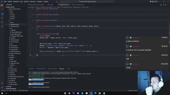Collapse the templates folder
The image size is (170, 95).
pyautogui.click(x=12, y=57)
